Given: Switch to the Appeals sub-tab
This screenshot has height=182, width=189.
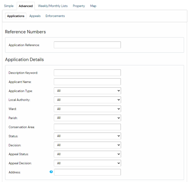Looking at the screenshot, I should pyautogui.click(x=35, y=16).
